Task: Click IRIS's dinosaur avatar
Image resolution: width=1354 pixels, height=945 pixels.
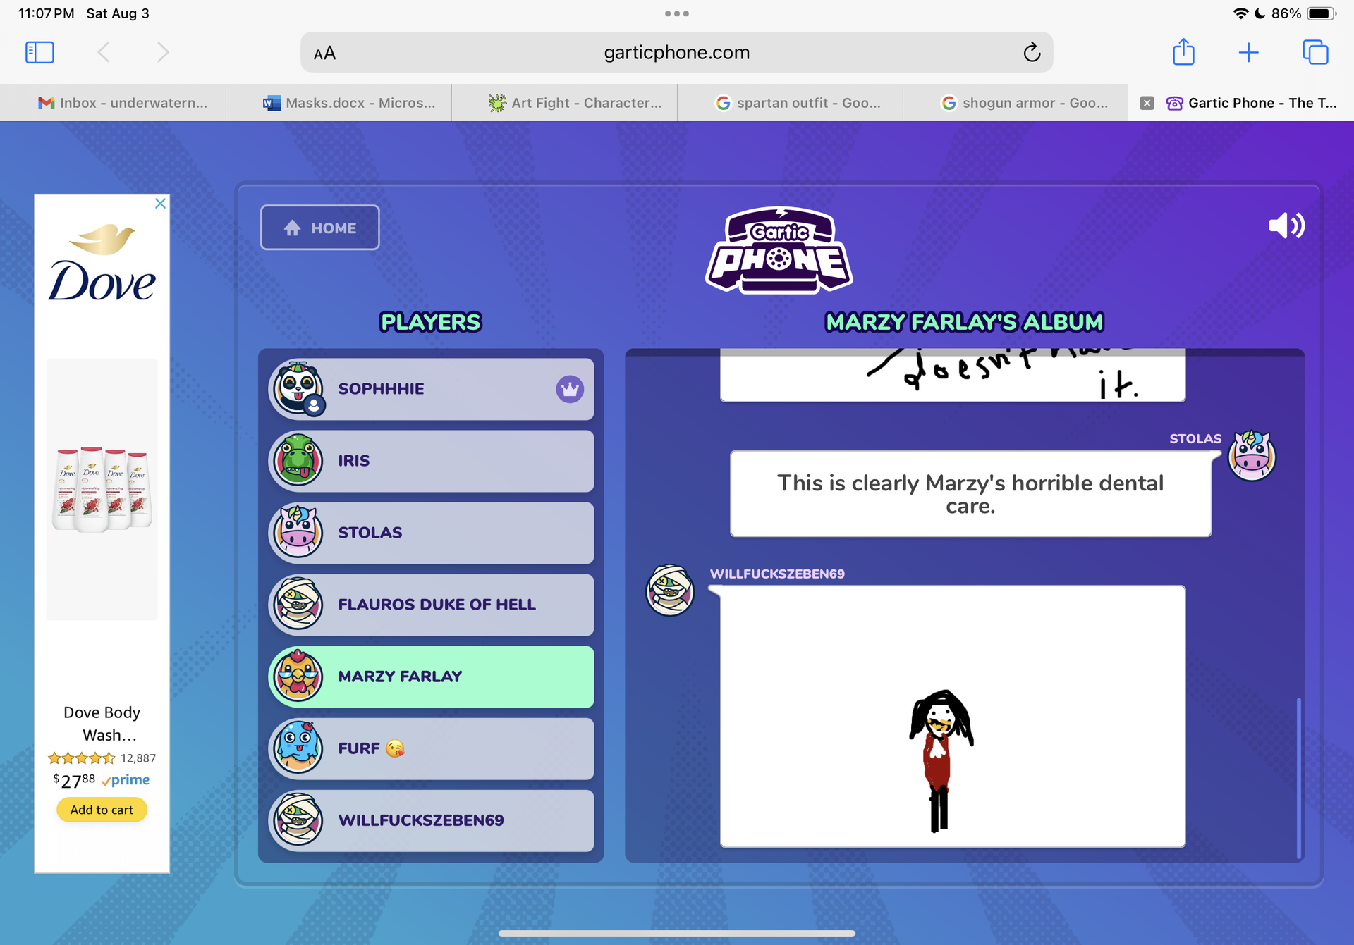Action: click(298, 460)
